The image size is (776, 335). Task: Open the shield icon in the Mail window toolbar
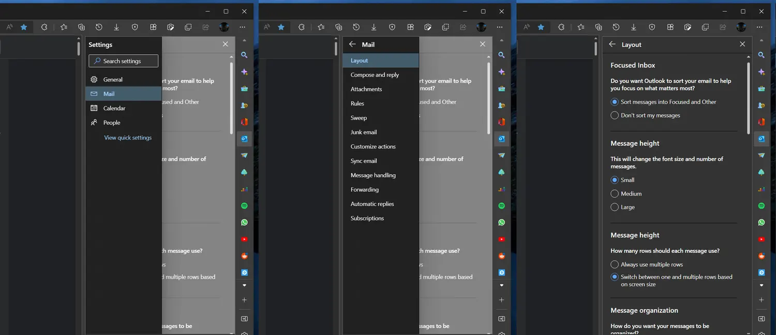coord(392,27)
